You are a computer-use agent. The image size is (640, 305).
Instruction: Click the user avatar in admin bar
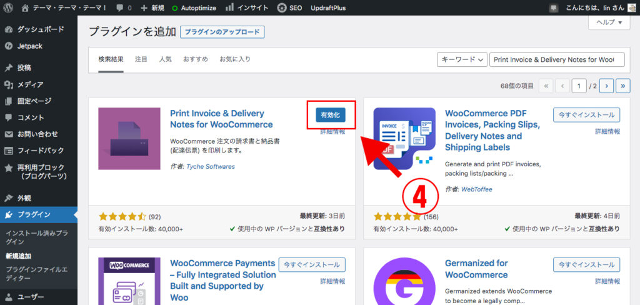632,7
